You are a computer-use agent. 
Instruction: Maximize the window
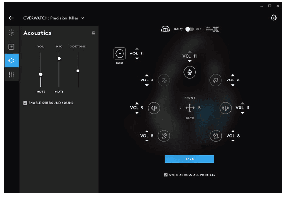click(270, 6)
